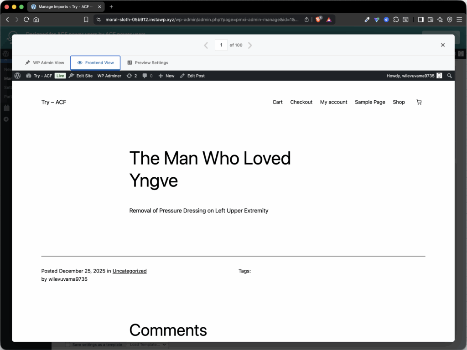Toggle the browser sidebar panel
The height and width of the screenshot is (350, 467).
coord(421,20)
